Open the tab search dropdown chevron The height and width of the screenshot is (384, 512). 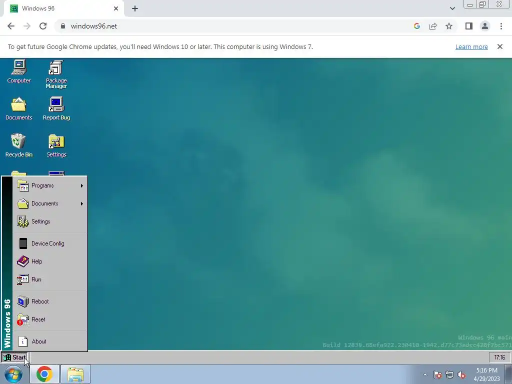452,8
